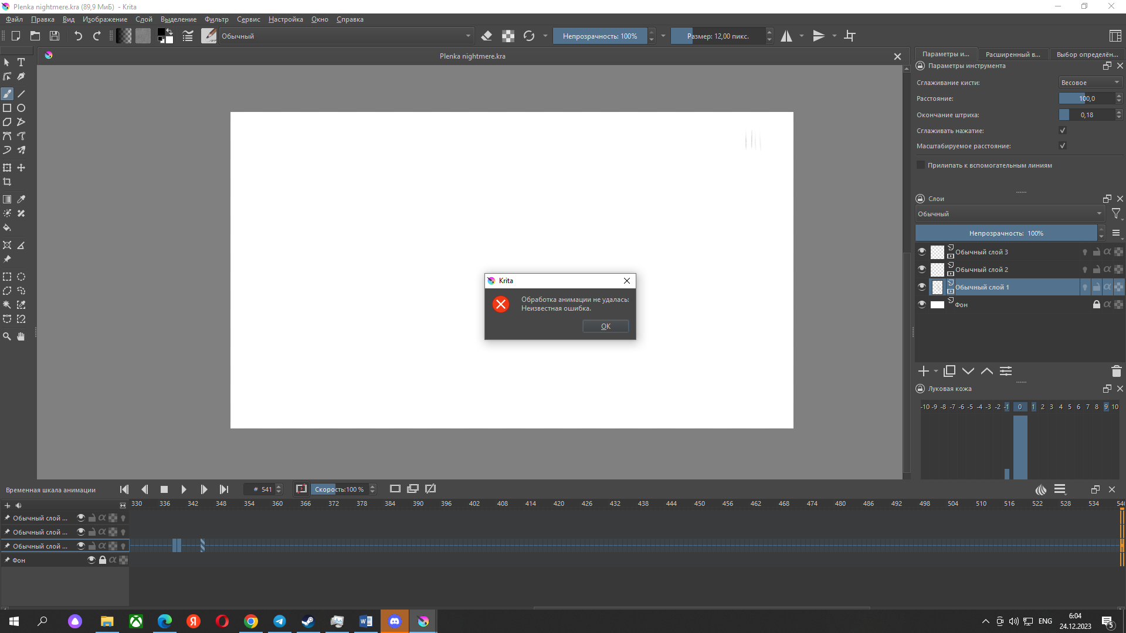Duplicate the layer with the copy button
This screenshot has height=633, width=1126.
pyautogui.click(x=949, y=371)
